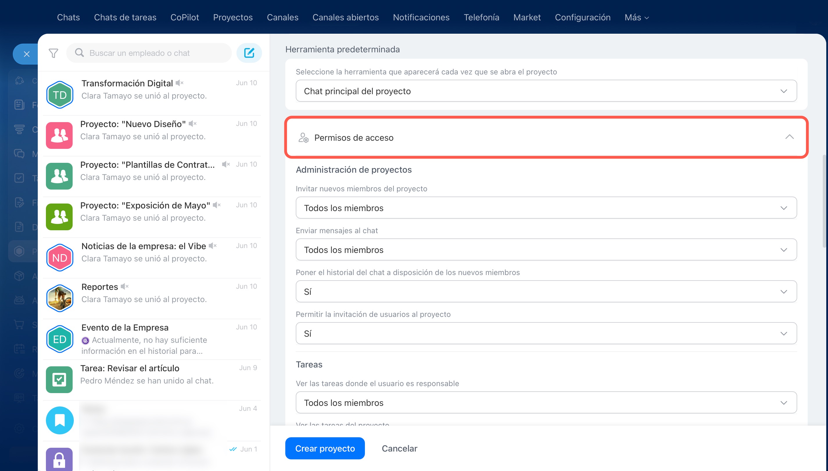The image size is (828, 471).
Task: Open the cyan bookmark notes chat avatar
Action: click(60, 420)
